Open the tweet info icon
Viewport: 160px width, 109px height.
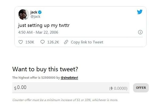[x=140, y=32]
